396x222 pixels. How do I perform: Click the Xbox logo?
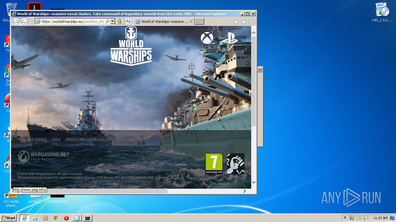(x=207, y=38)
